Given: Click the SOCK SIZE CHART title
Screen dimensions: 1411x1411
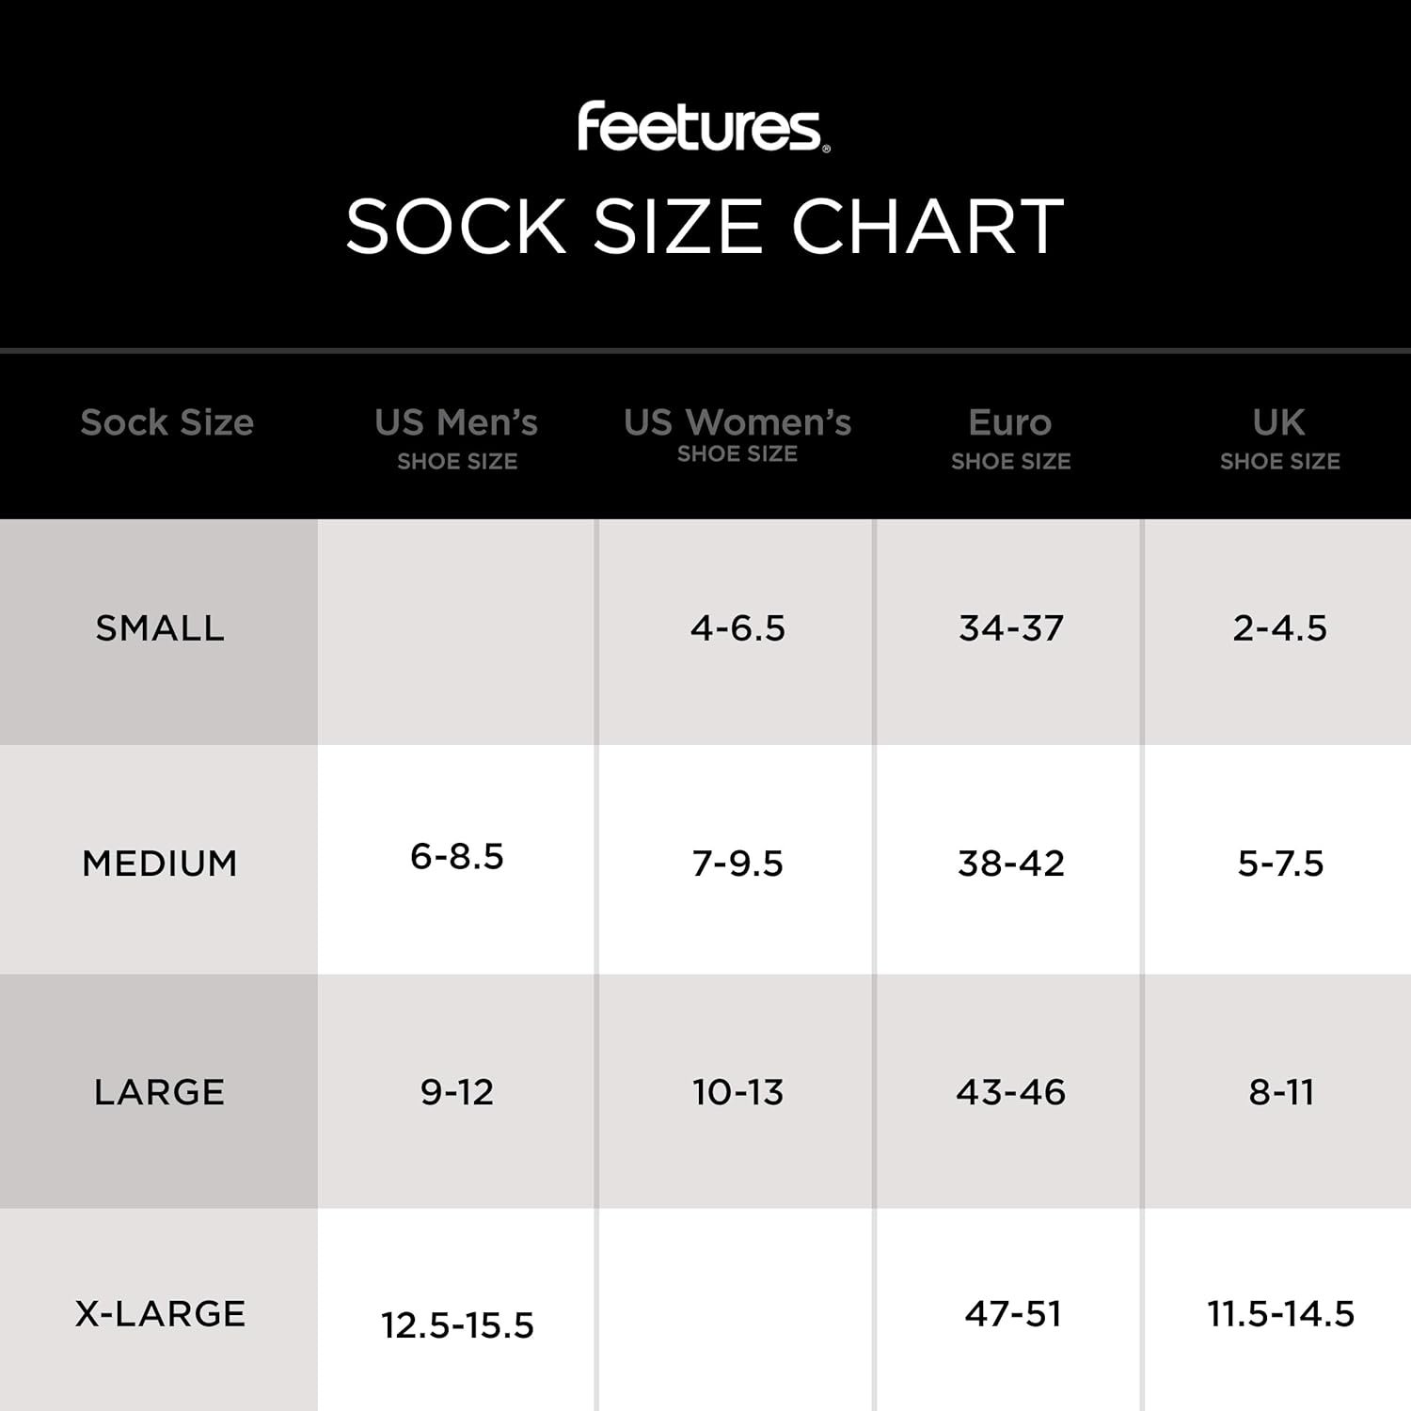Looking at the screenshot, I should click(705, 227).
